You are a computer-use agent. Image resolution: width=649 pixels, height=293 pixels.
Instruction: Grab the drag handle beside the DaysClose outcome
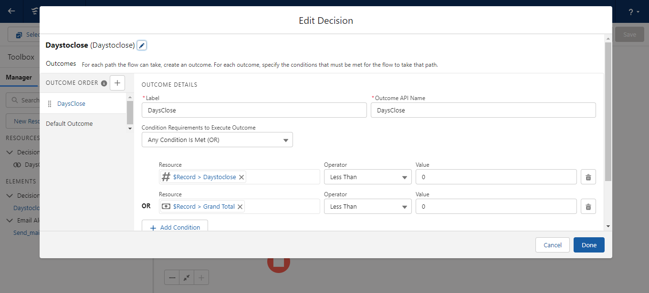(x=50, y=104)
